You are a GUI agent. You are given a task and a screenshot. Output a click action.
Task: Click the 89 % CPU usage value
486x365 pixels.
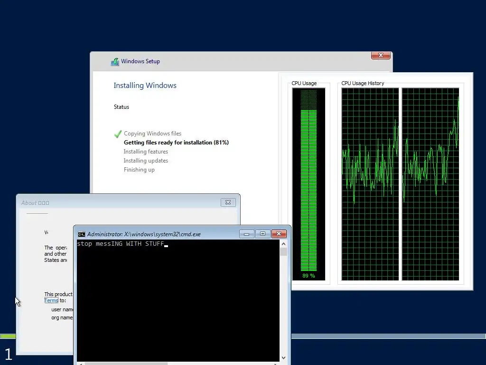click(x=308, y=276)
